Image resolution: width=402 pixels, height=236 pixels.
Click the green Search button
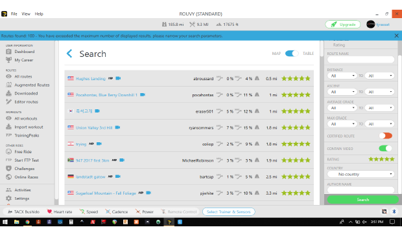(x=363, y=199)
